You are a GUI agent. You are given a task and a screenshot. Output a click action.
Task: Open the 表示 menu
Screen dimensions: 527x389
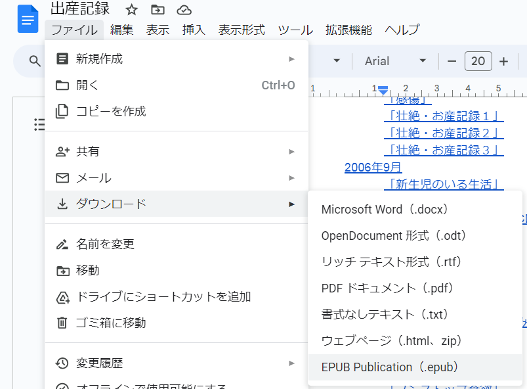click(158, 30)
